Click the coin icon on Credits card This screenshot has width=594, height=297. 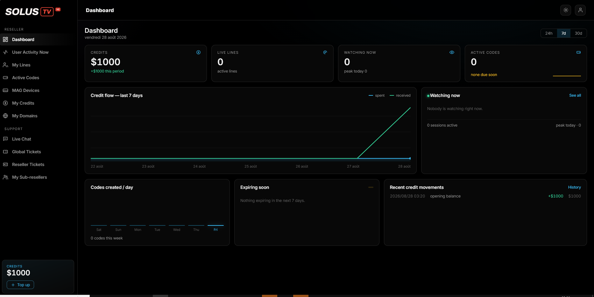tap(198, 52)
